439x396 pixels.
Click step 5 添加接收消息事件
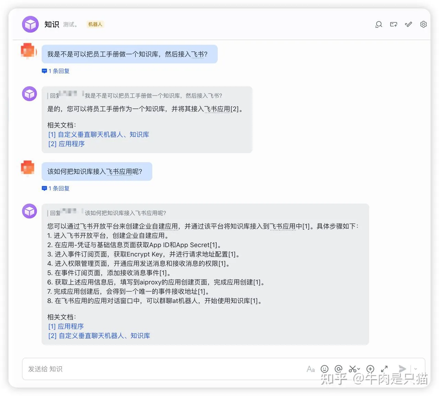coord(110,273)
